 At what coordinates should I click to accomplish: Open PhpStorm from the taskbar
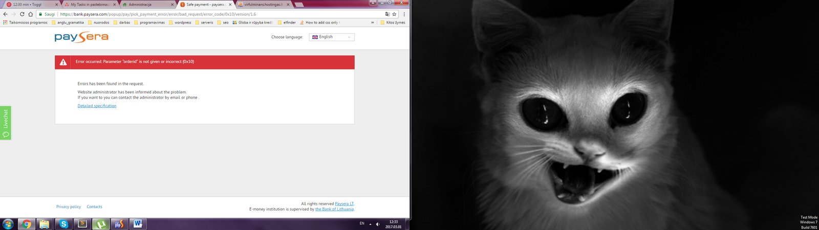pyautogui.click(x=119, y=224)
